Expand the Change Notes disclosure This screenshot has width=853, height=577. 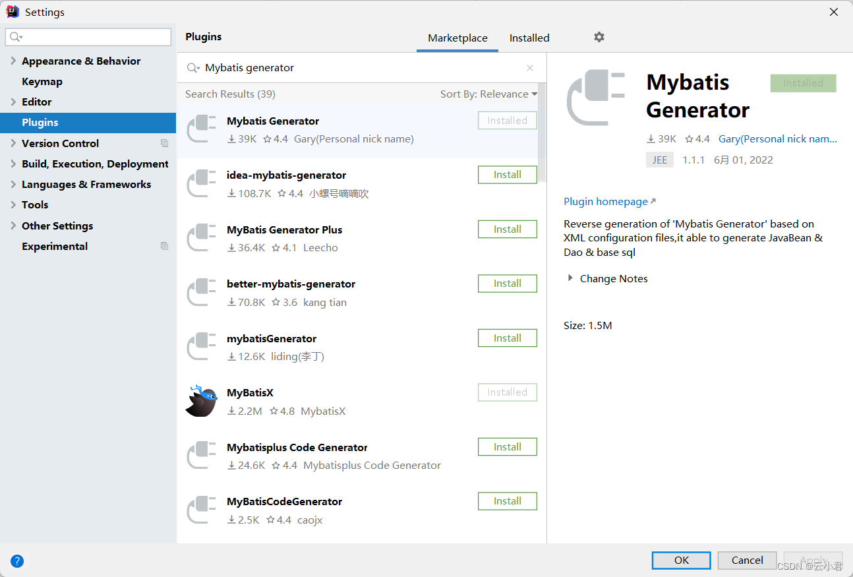point(570,278)
